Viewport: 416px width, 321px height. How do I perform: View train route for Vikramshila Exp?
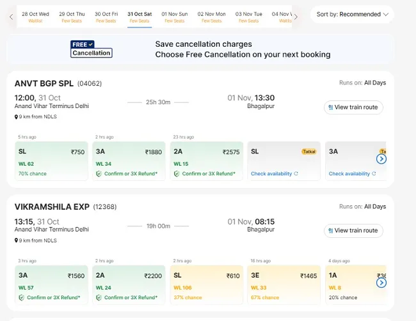pyautogui.click(x=353, y=231)
